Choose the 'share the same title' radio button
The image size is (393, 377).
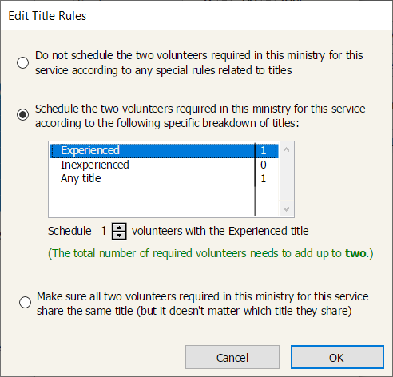coord(25,303)
